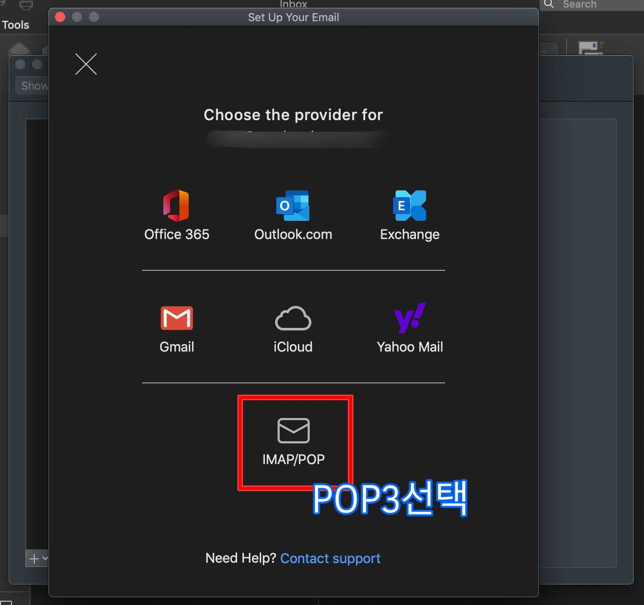Select the IMAP/POP envelope option

[294, 442]
